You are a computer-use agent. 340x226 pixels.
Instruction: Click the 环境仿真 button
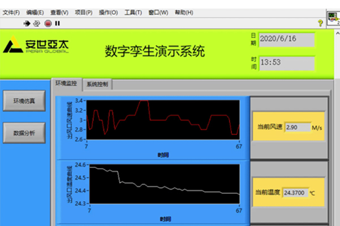tap(24, 102)
